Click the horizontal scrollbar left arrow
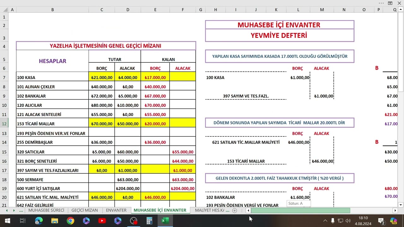The height and width of the screenshot is (227, 404). 248,210
